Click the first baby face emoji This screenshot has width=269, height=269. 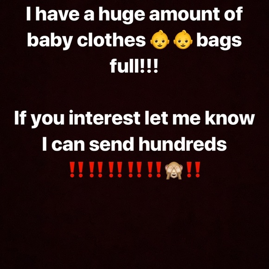(160, 40)
